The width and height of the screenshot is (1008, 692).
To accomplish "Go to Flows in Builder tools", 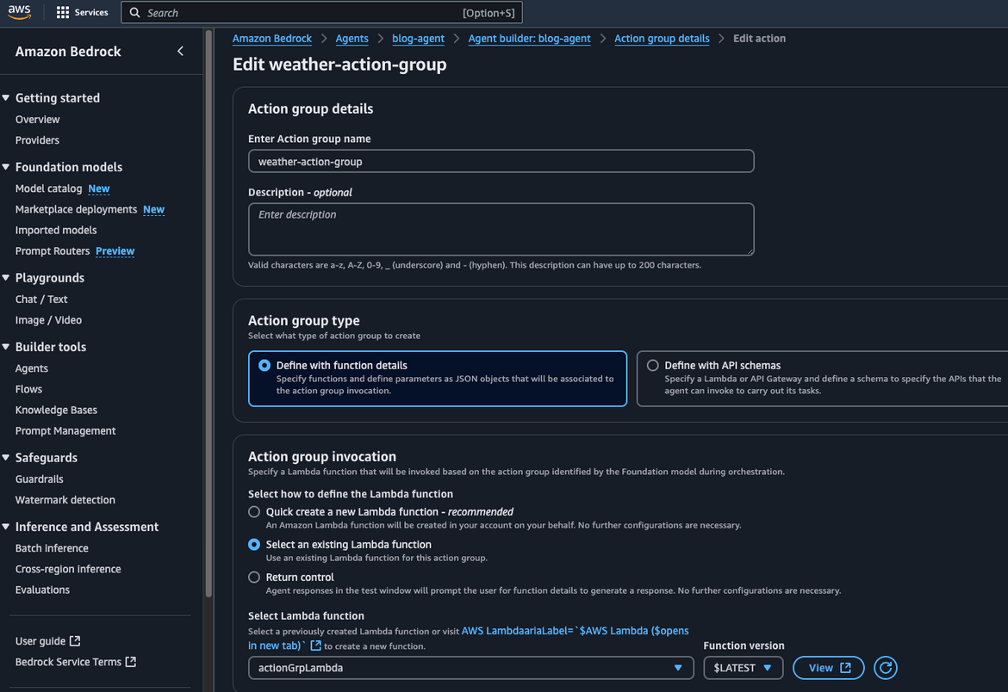I will [x=28, y=389].
